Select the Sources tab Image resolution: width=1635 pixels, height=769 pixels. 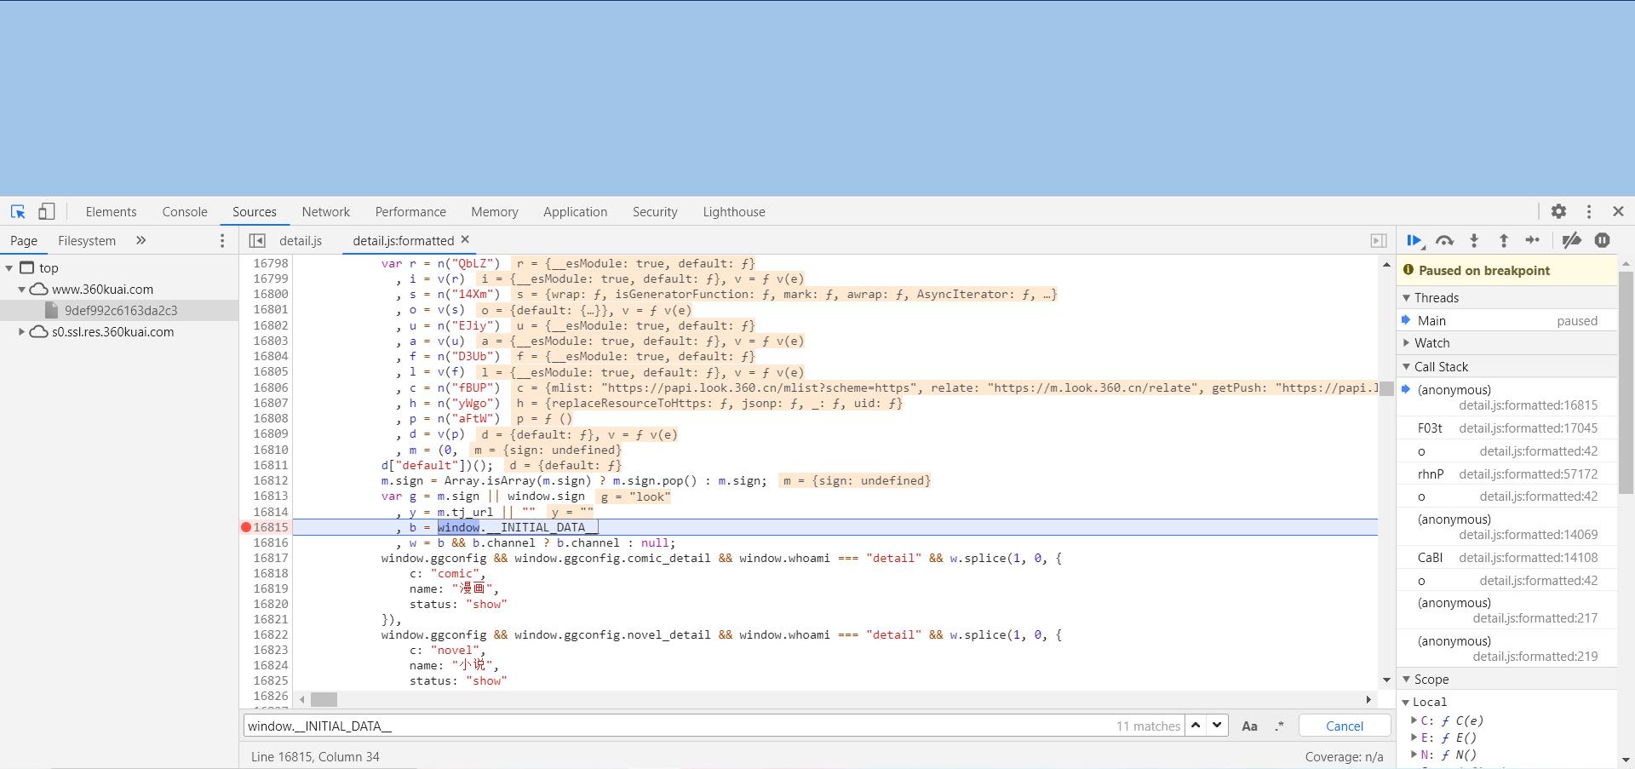click(x=255, y=212)
